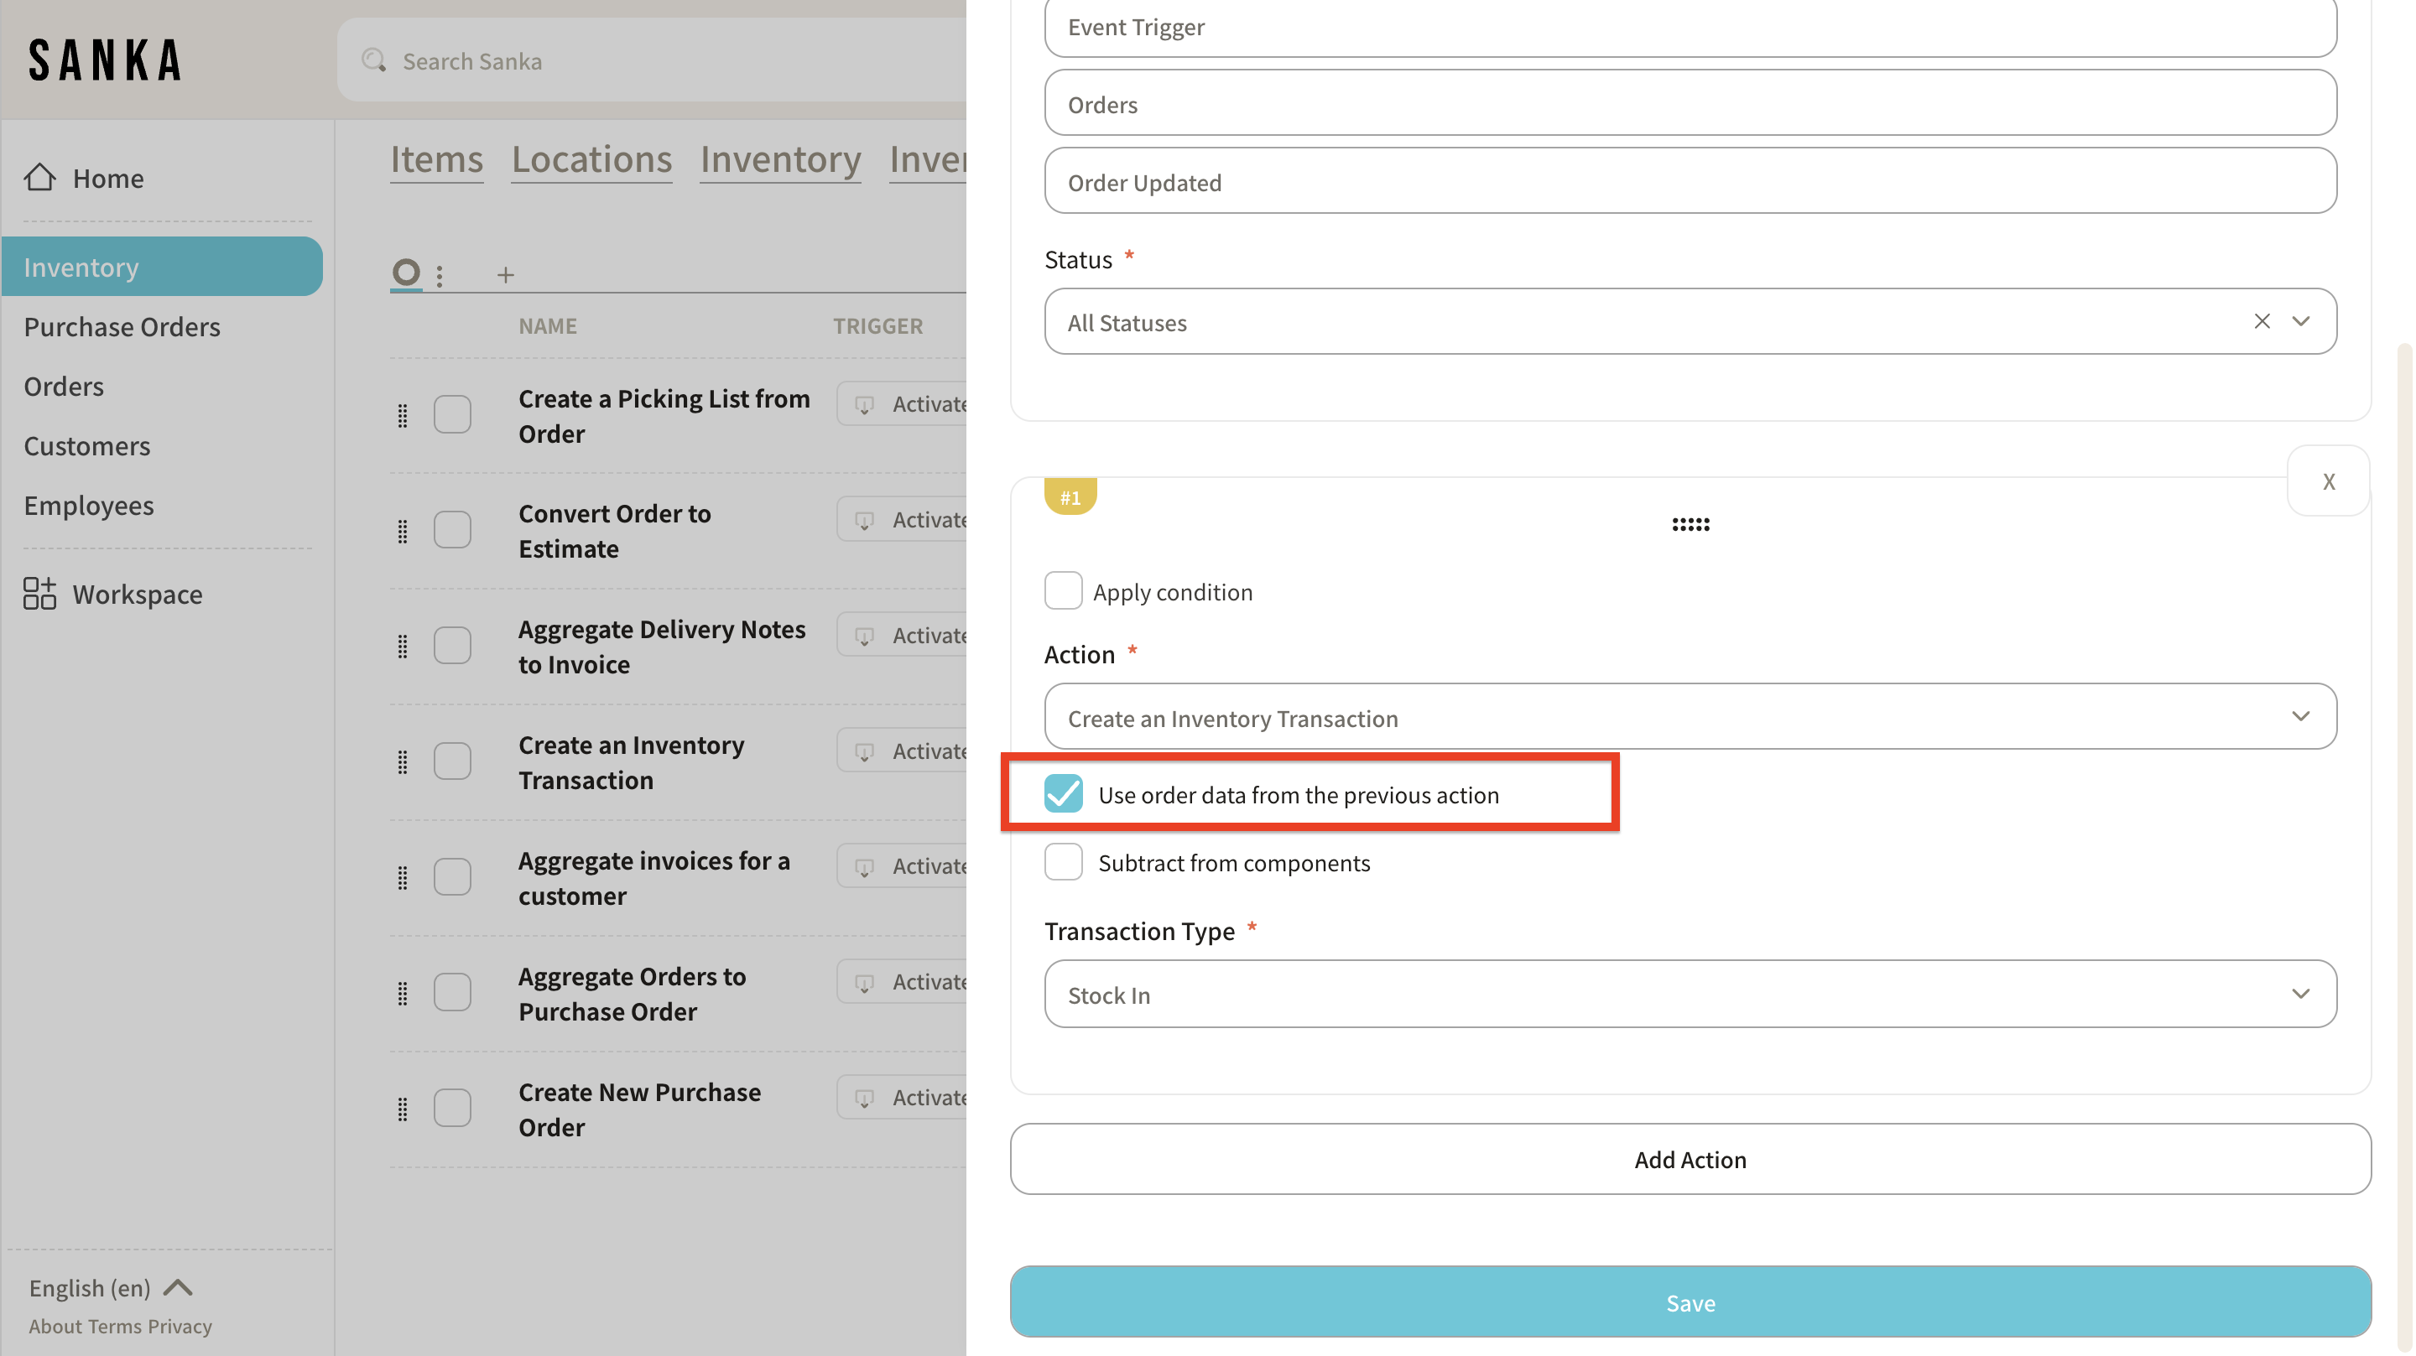Uncheck Use order data from previous action
This screenshot has width=2416, height=1356.
click(x=1063, y=794)
